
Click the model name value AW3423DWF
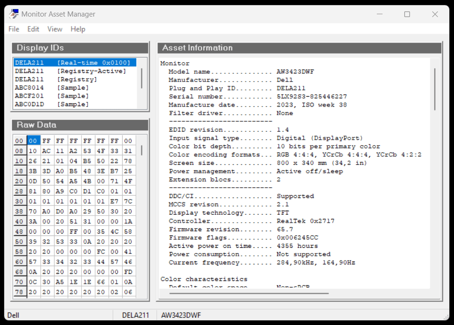pos(295,72)
